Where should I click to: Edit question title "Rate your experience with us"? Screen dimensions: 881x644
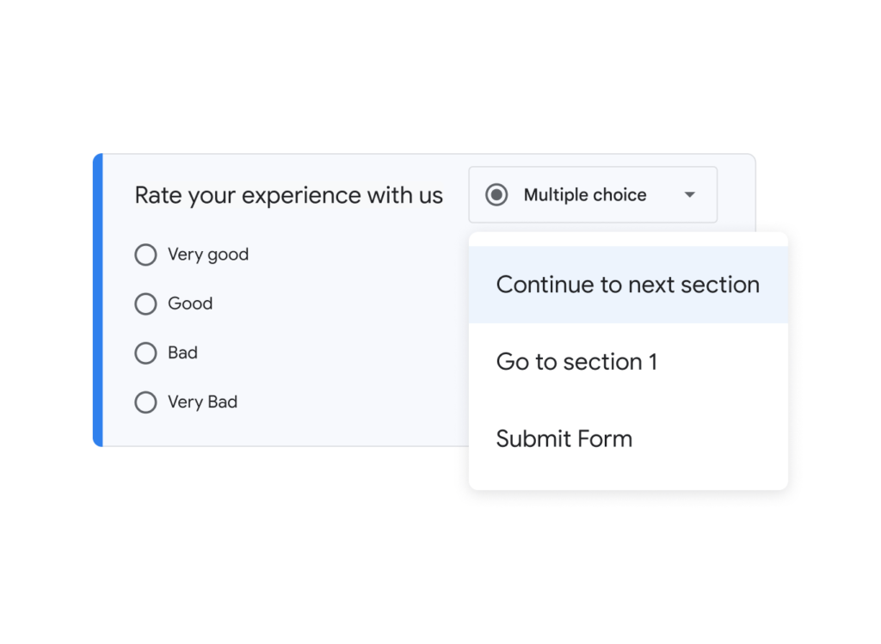coord(288,195)
